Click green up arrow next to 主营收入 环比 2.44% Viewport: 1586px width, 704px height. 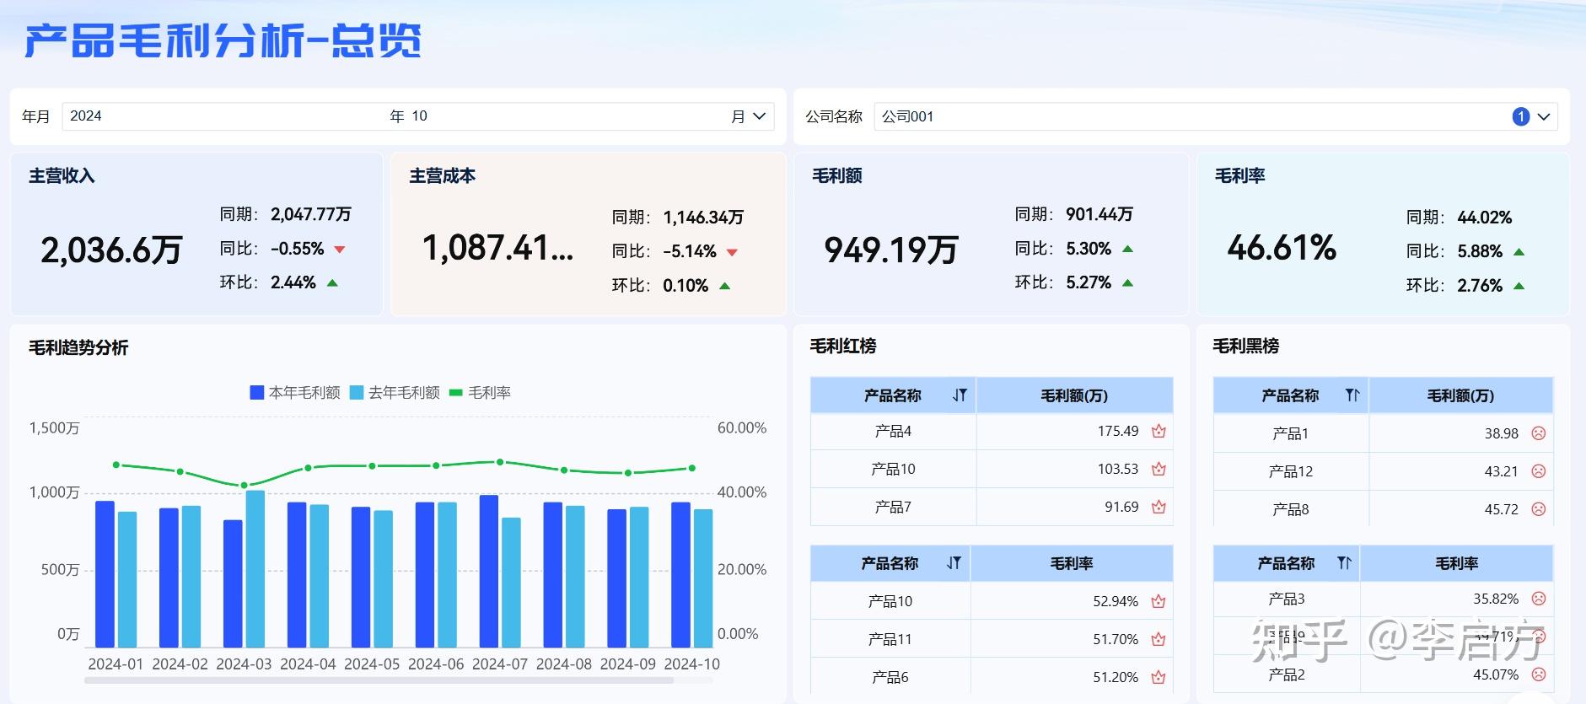332,282
